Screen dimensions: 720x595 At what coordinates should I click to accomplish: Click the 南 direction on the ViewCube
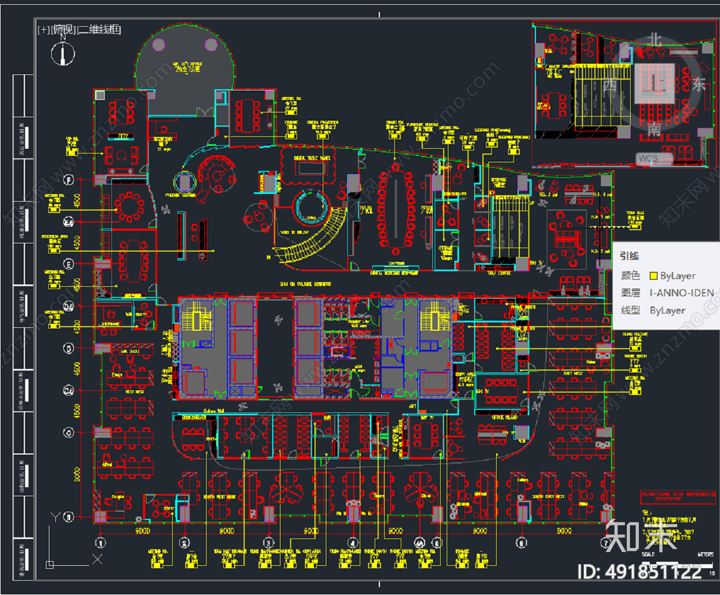(x=655, y=128)
